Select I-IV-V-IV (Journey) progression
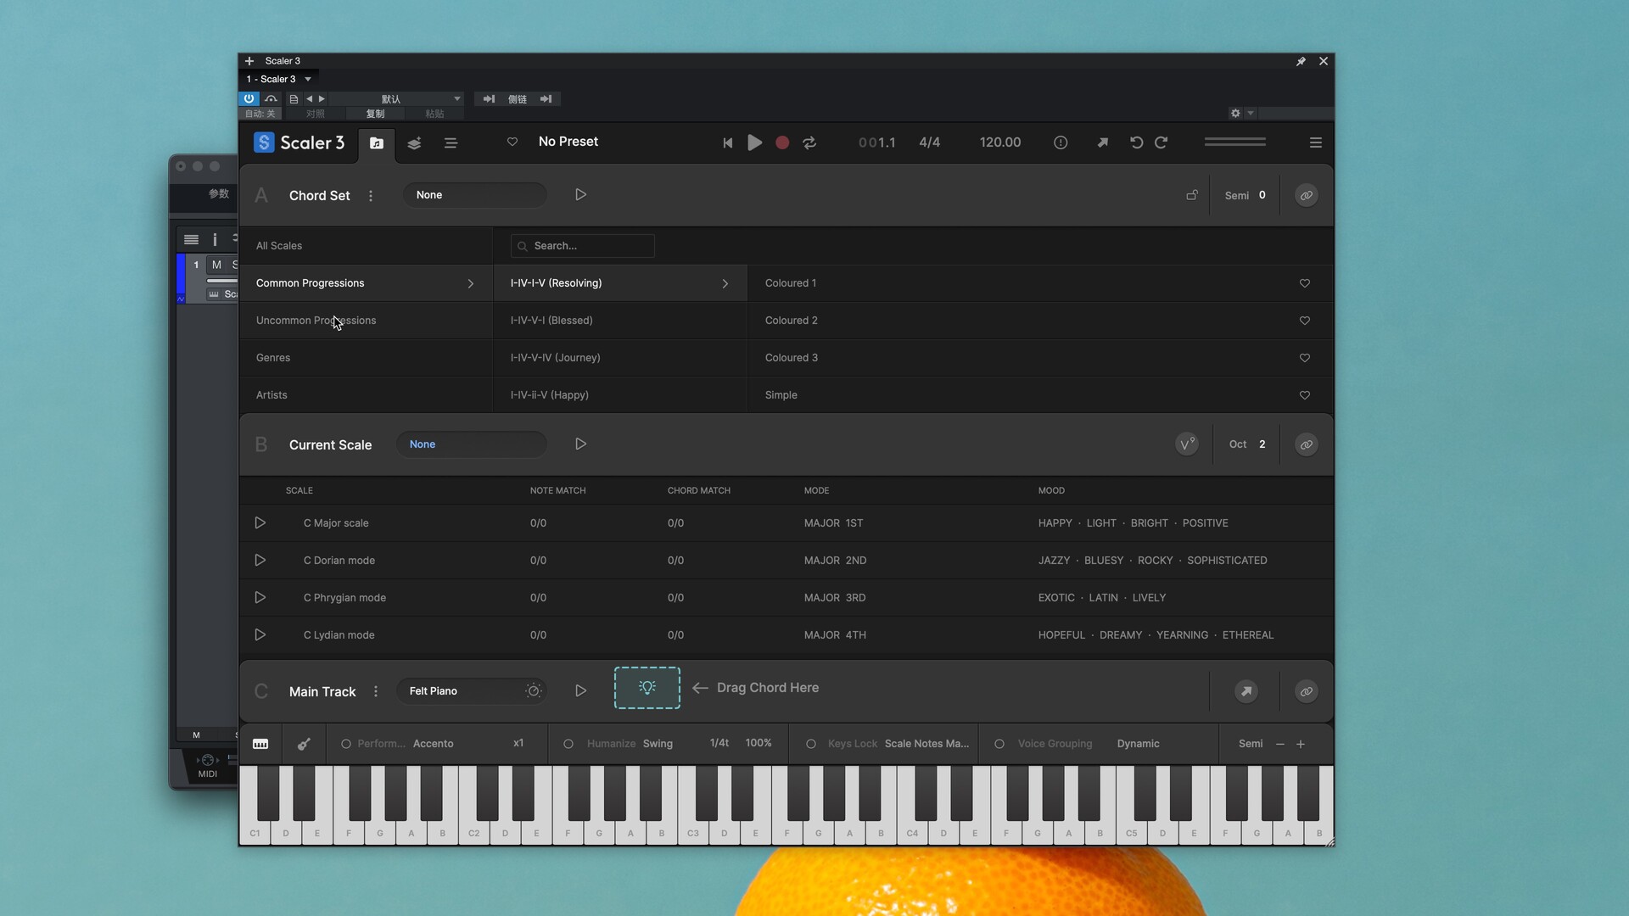The image size is (1629, 916). (x=620, y=358)
